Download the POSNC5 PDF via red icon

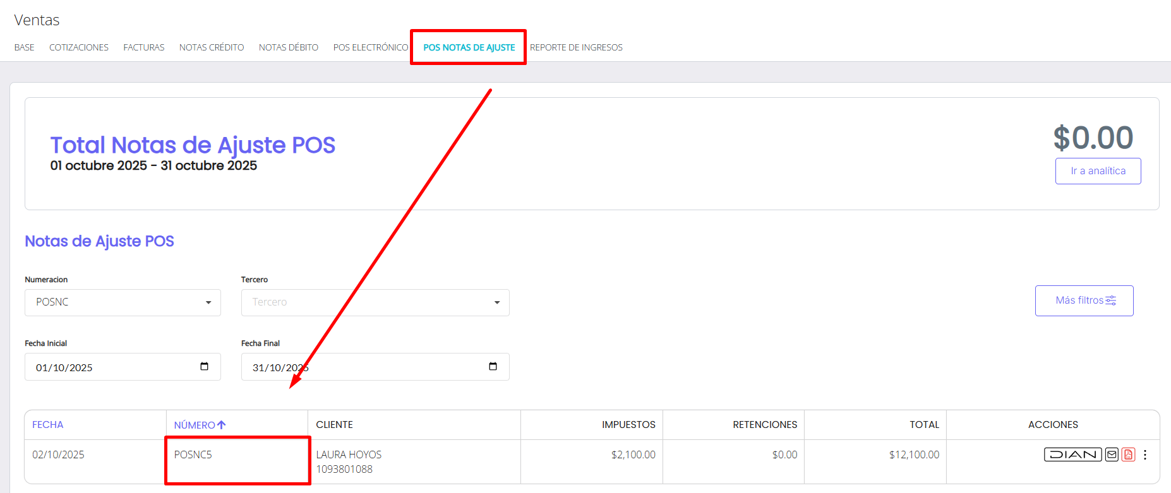coord(1129,454)
